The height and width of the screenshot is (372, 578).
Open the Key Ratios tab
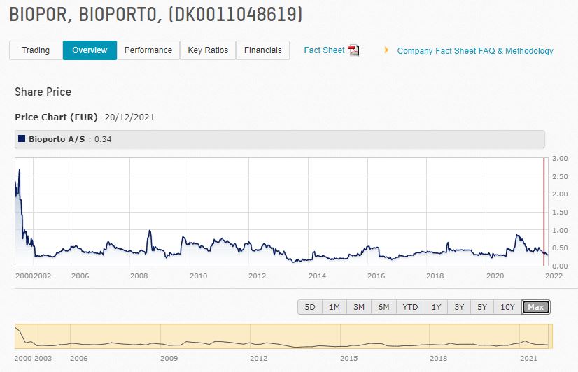coord(208,50)
